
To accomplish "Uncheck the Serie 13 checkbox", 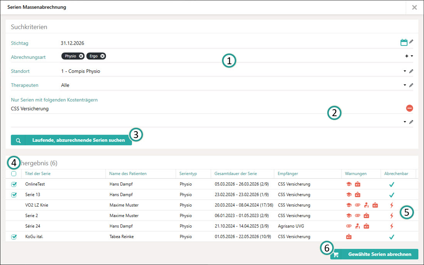I will (x=14, y=195).
